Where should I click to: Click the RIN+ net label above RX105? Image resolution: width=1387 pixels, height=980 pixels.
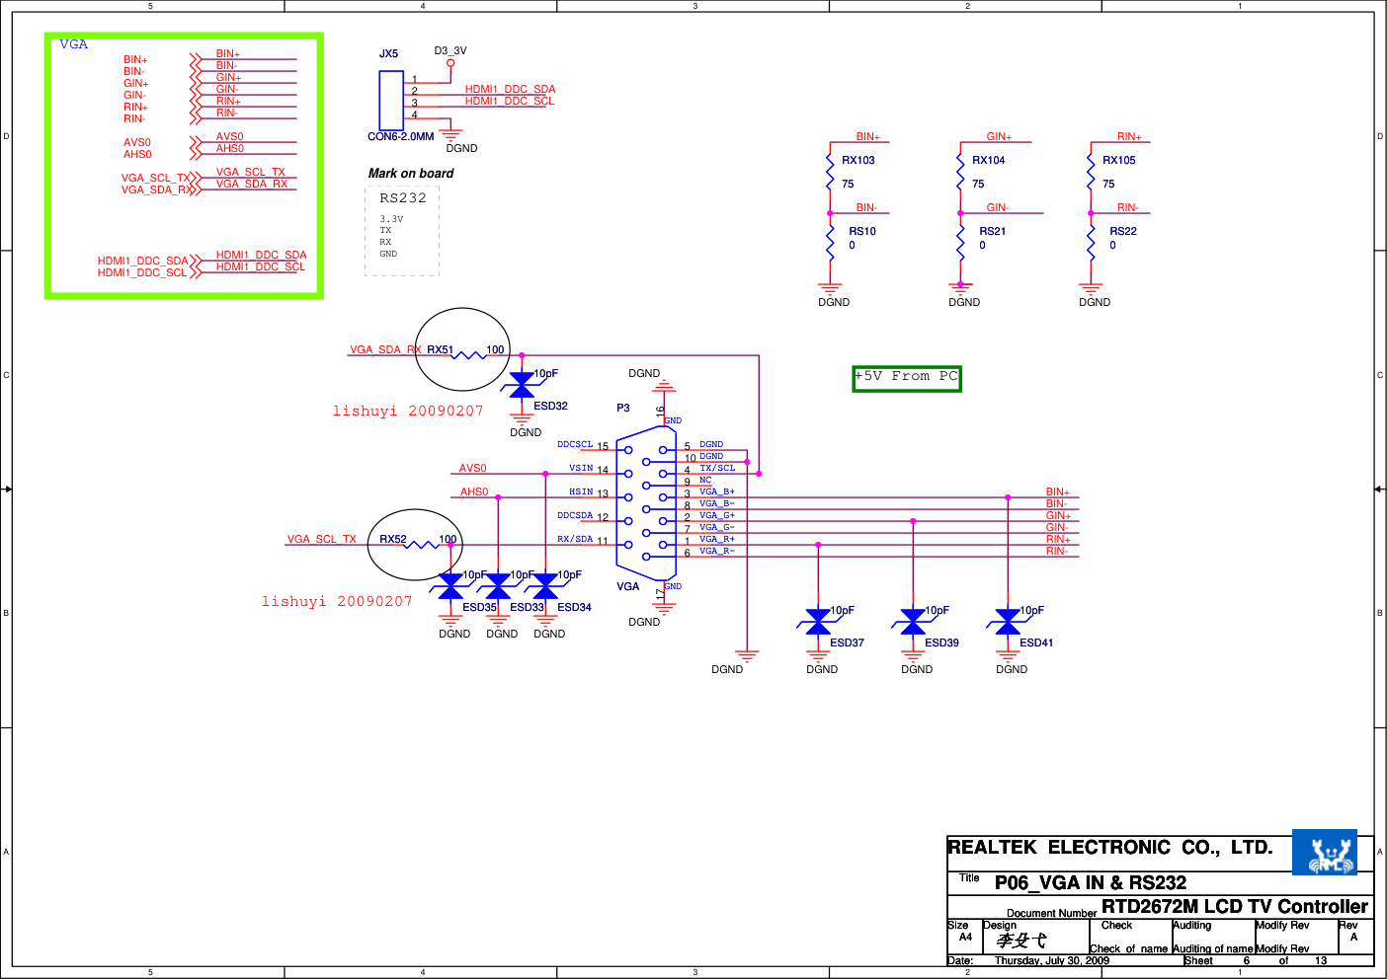pos(1129,136)
